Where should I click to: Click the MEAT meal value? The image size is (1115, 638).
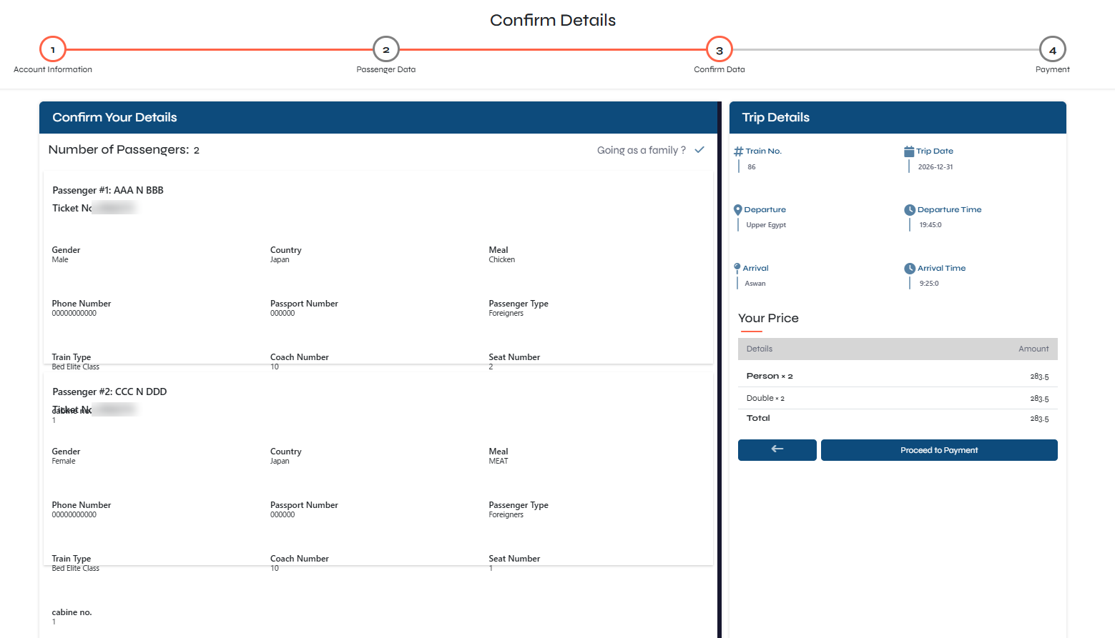(x=498, y=462)
